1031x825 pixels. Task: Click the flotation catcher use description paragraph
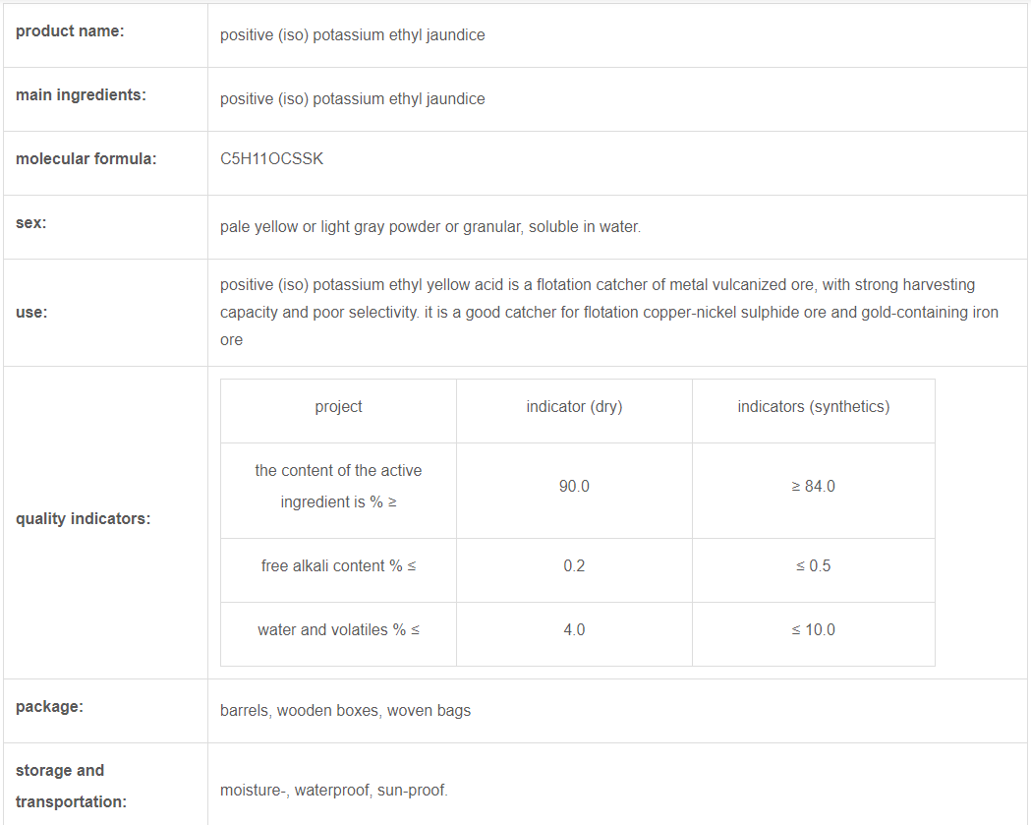pyautogui.click(x=608, y=313)
